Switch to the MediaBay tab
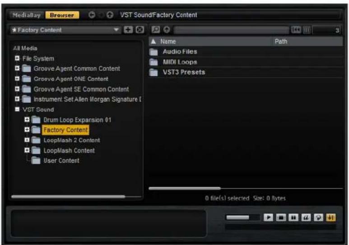Viewport: 349px width, 245px height. click(x=26, y=15)
